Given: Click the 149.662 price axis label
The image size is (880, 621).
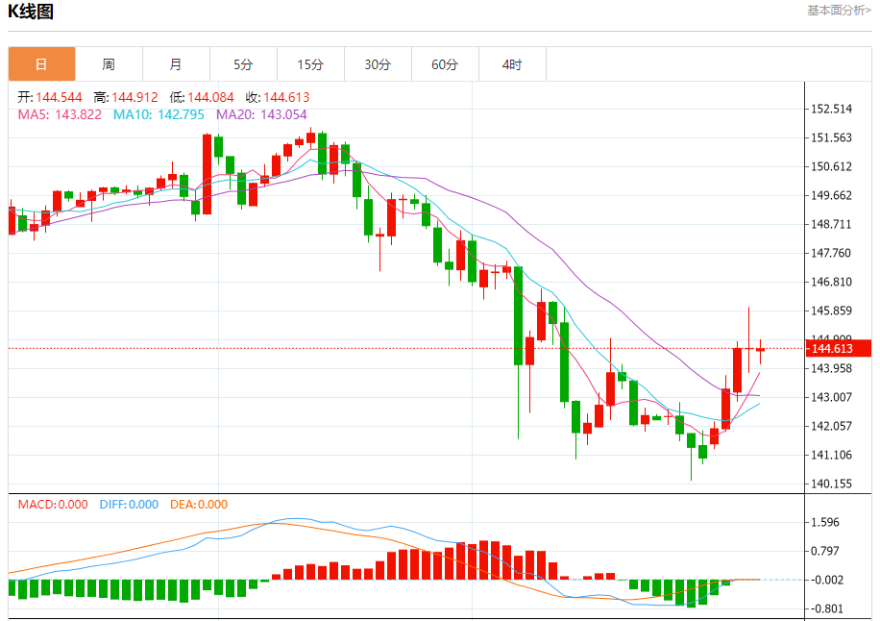Looking at the screenshot, I should point(832,195).
